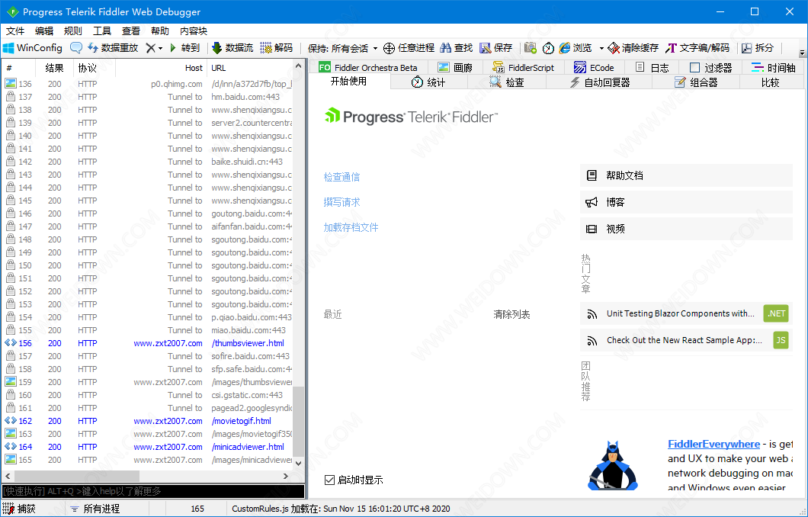Select session 156 thumbsviewer.html row
Viewport: 808px width, 517px height.
pos(148,343)
